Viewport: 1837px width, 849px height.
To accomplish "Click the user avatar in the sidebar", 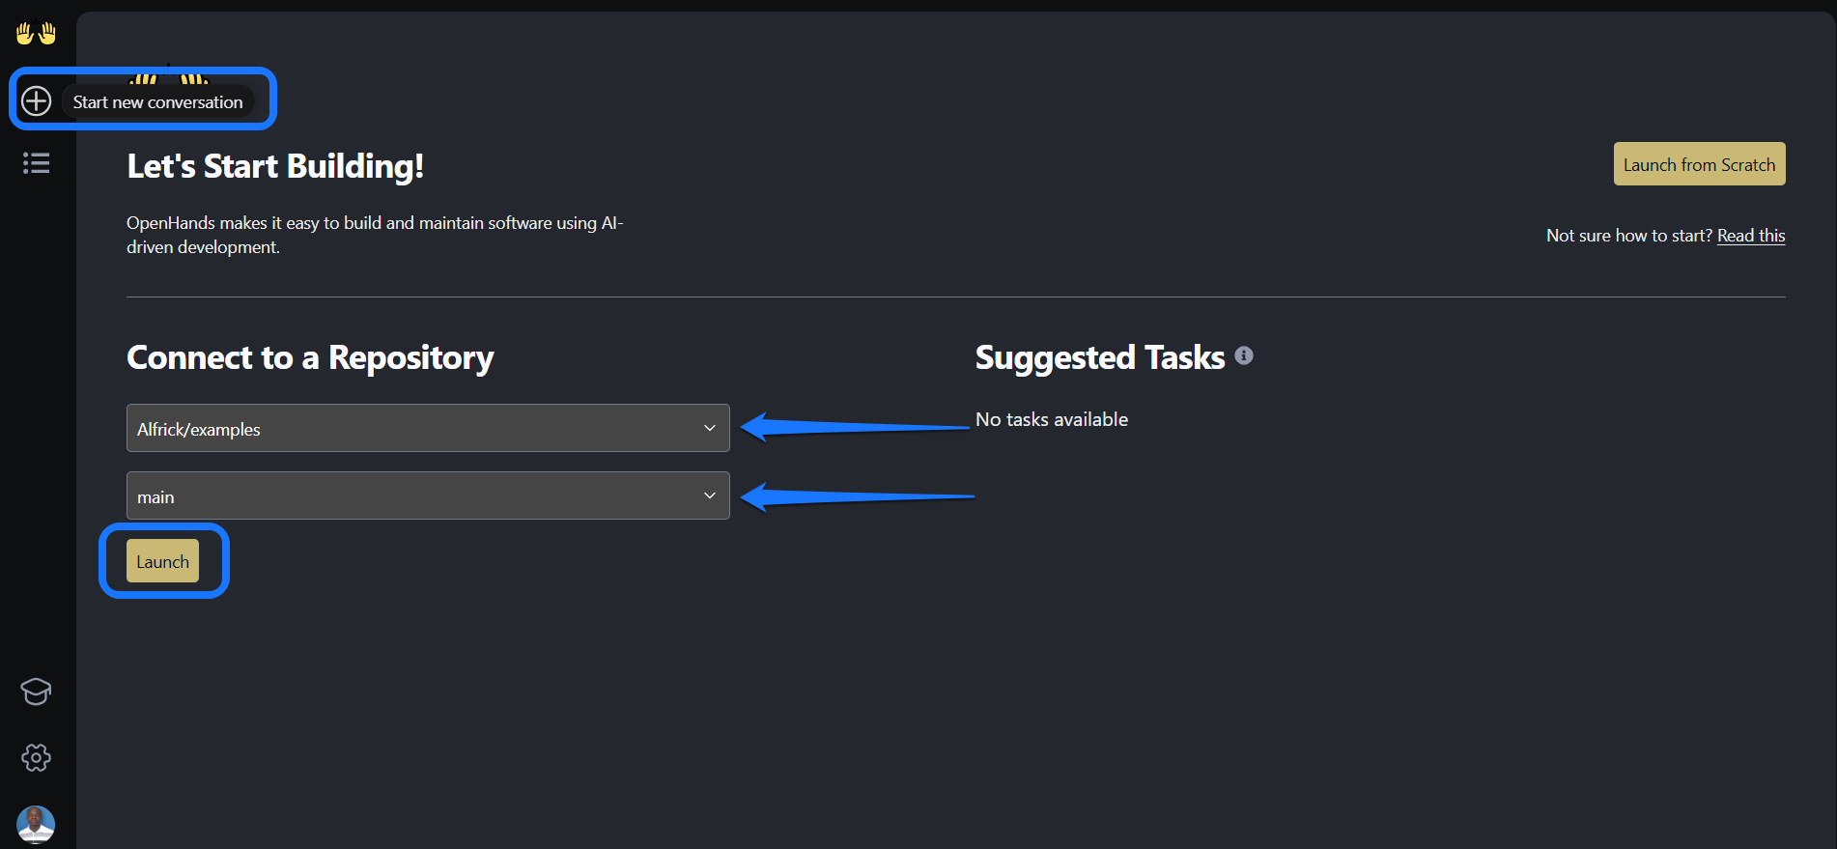I will (x=36, y=825).
